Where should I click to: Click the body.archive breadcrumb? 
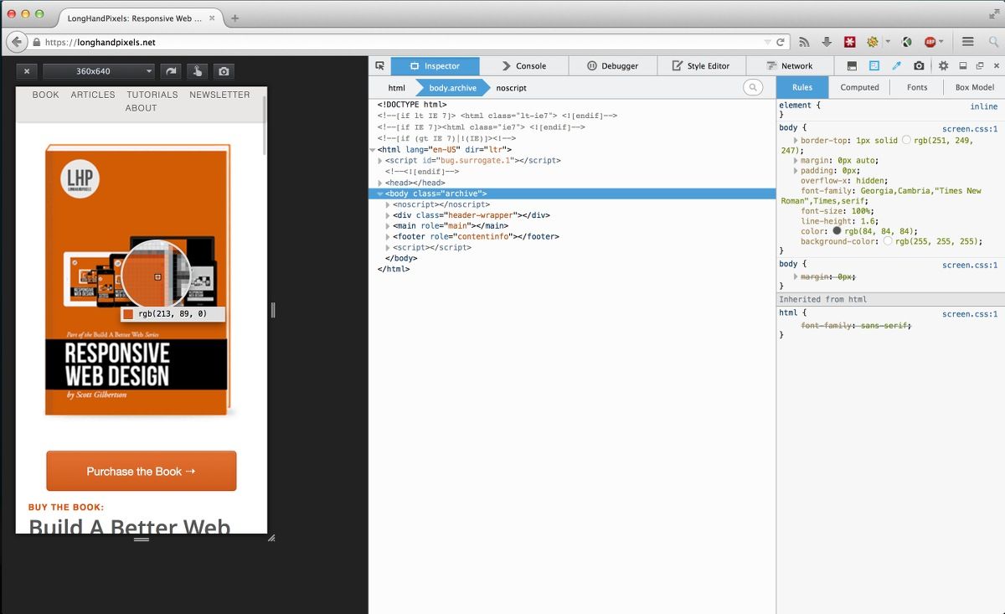pyautogui.click(x=452, y=88)
